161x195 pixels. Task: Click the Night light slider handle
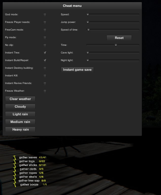tap(88, 60)
